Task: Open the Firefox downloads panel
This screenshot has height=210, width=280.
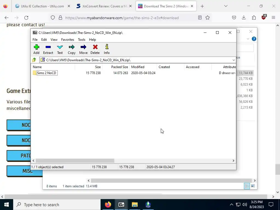Action: pyautogui.click(x=244, y=18)
